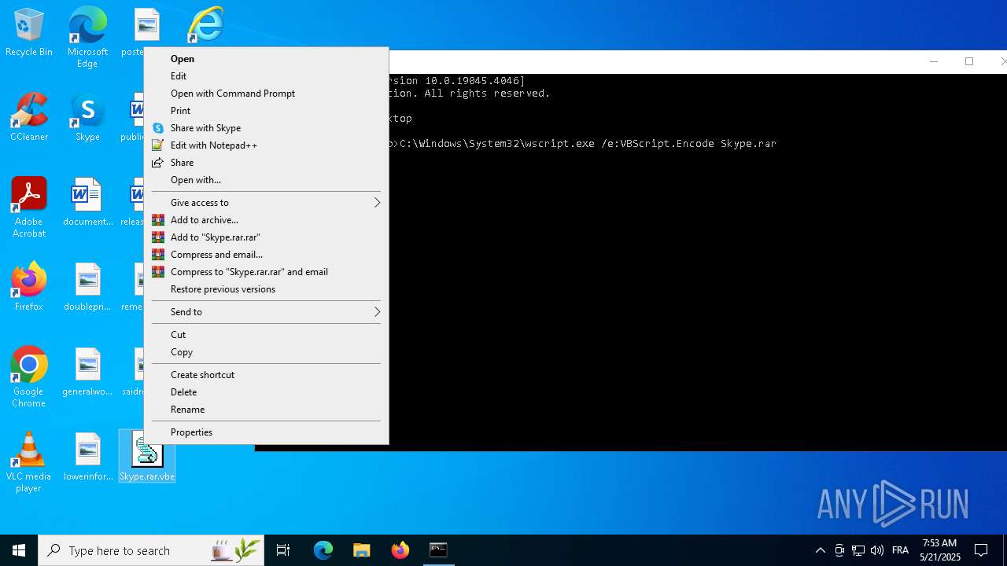Open Firefox from the taskbar
This screenshot has width=1007, height=566.
pyautogui.click(x=400, y=550)
